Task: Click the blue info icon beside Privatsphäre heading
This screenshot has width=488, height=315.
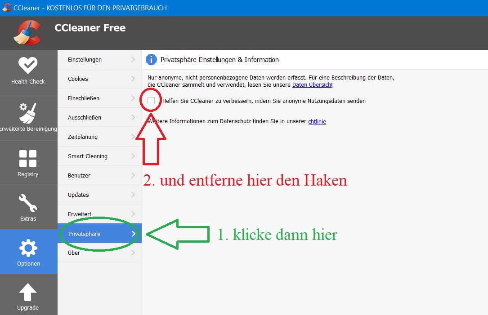Action: (151, 59)
